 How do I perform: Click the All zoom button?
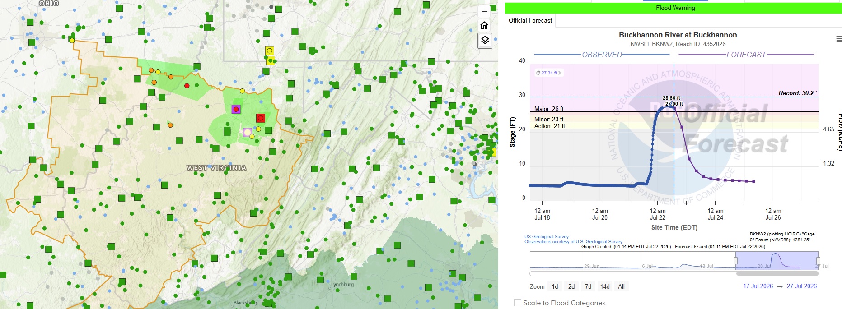(x=622, y=286)
